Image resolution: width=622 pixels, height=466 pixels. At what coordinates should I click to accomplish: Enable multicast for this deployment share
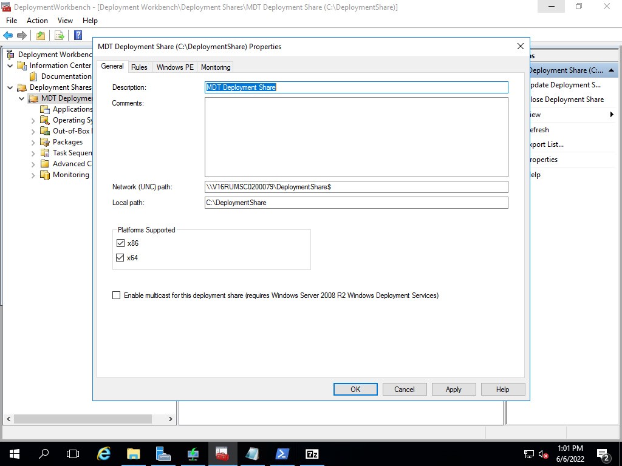(x=117, y=295)
